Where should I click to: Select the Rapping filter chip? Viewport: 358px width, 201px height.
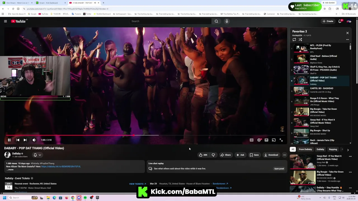(x=333, y=149)
